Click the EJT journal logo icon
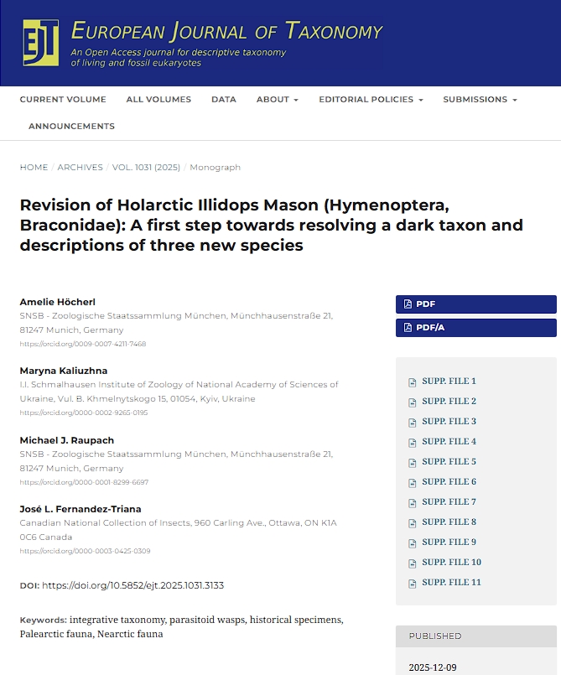Screen dimensions: 561x675 [41, 43]
